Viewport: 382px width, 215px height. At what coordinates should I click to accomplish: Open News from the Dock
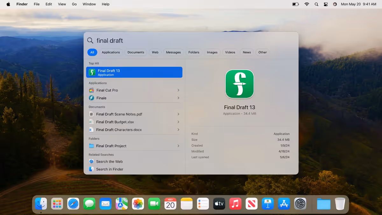point(251,204)
